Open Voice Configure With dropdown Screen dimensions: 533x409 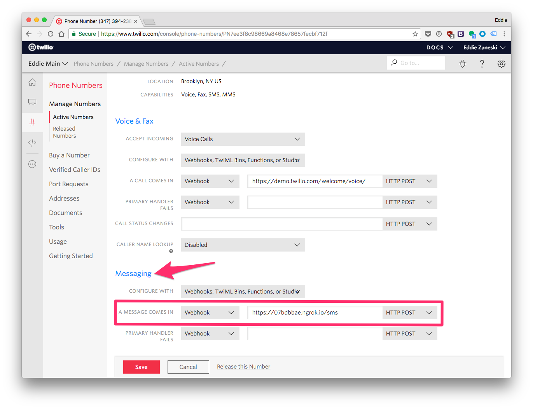pos(243,160)
